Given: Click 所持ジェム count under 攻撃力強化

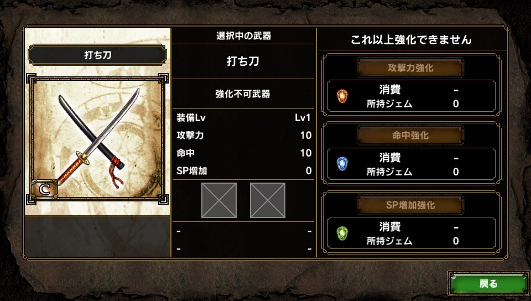Looking at the screenshot, I should 456,103.
